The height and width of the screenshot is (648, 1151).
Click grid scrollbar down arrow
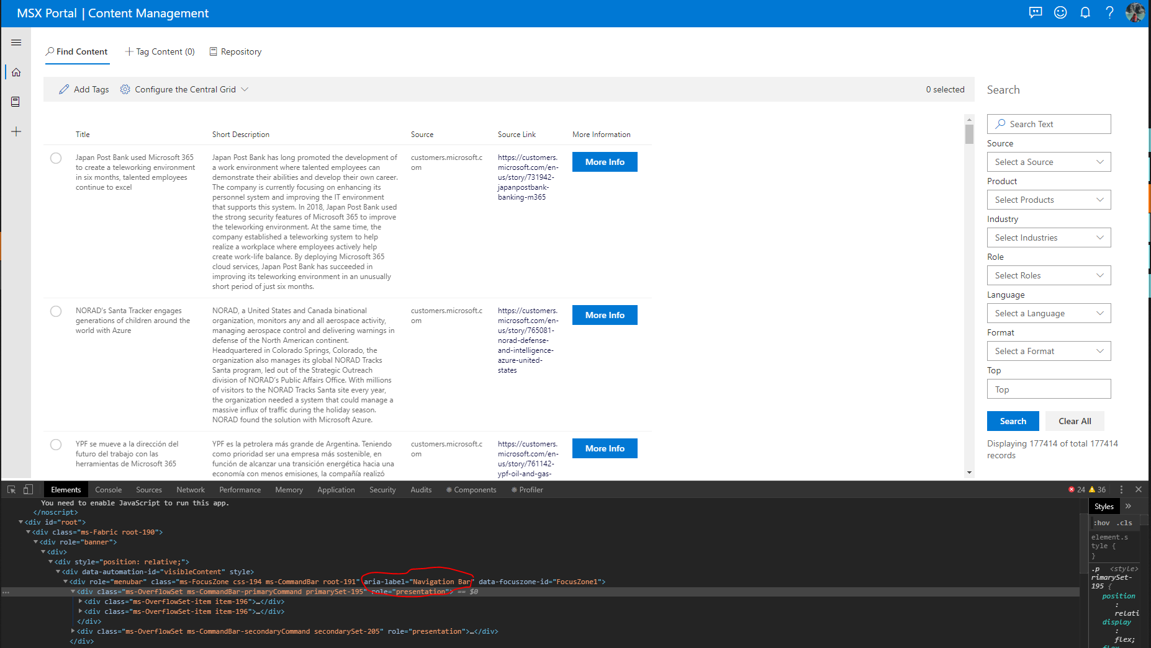[969, 473]
